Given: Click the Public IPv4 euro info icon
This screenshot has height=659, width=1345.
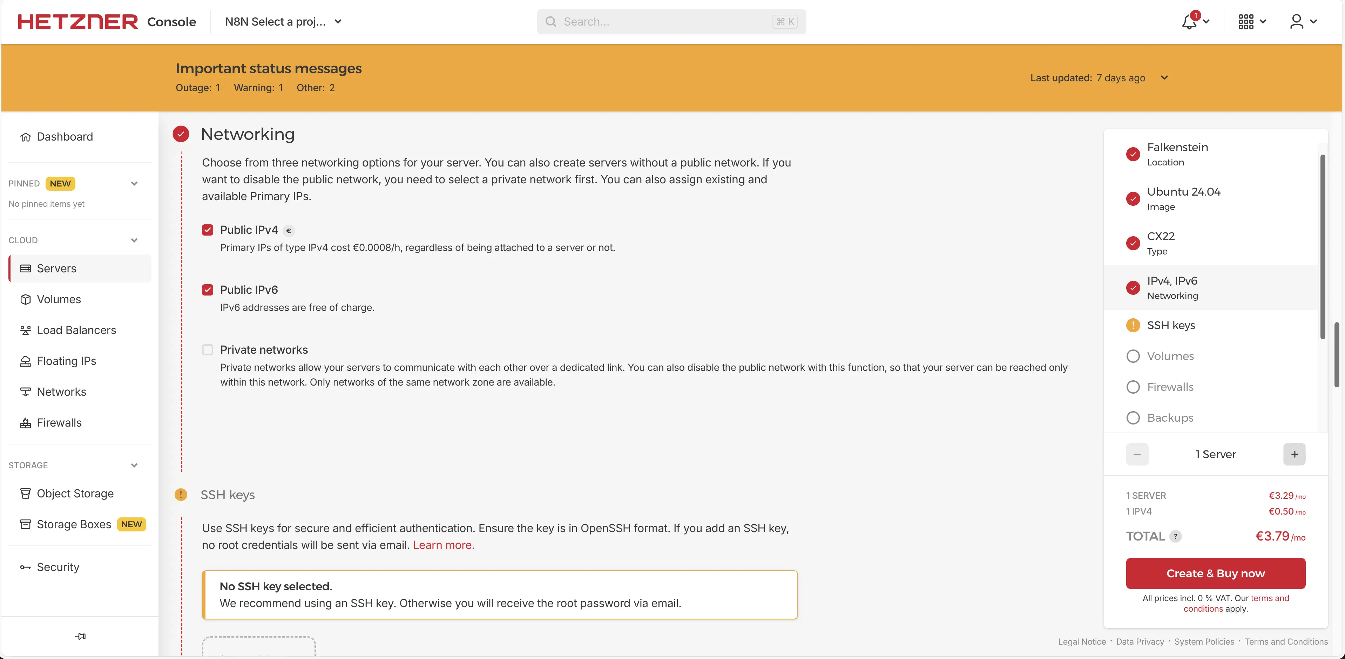Looking at the screenshot, I should click(289, 231).
